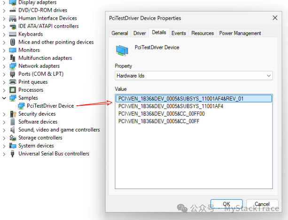Click the Processors chip icon
288x220 pixels.
pyautogui.click(x=13, y=90)
